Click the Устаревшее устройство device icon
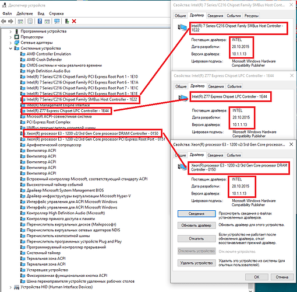Screen dimensions: 297x292 [23, 270]
